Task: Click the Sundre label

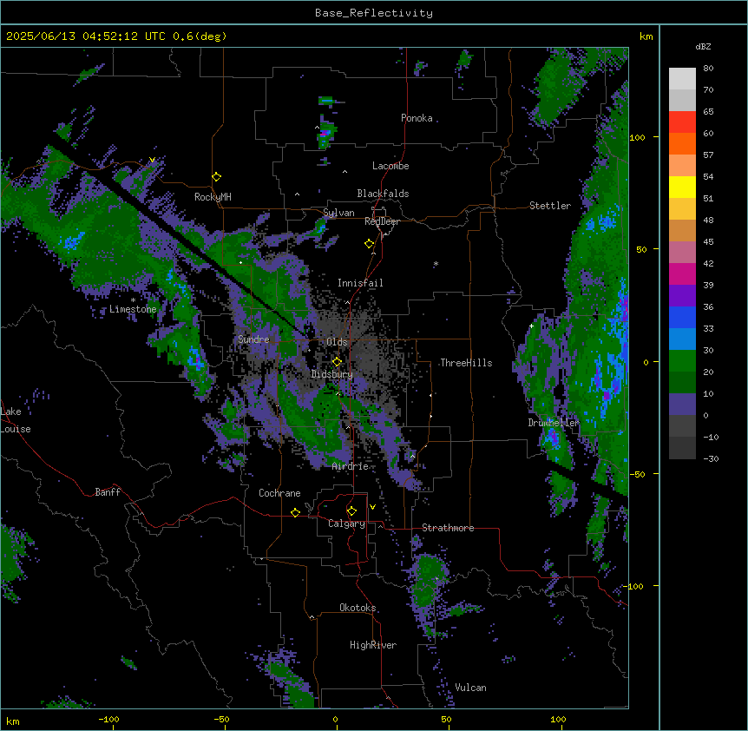Action: pyautogui.click(x=253, y=339)
